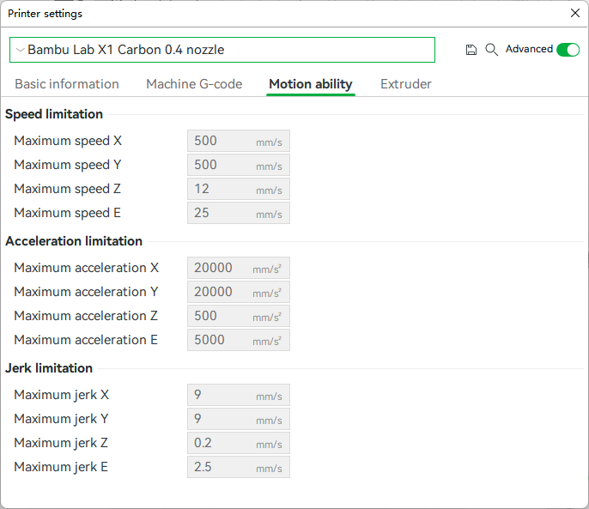This screenshot has height=509, width=589.
Task: Select the Maximum jerk E field
Action: coord(239,467)
